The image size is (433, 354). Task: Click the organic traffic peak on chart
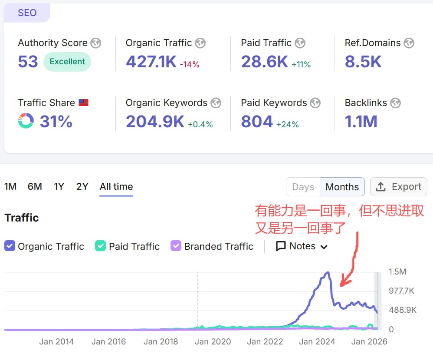(328, 273)
